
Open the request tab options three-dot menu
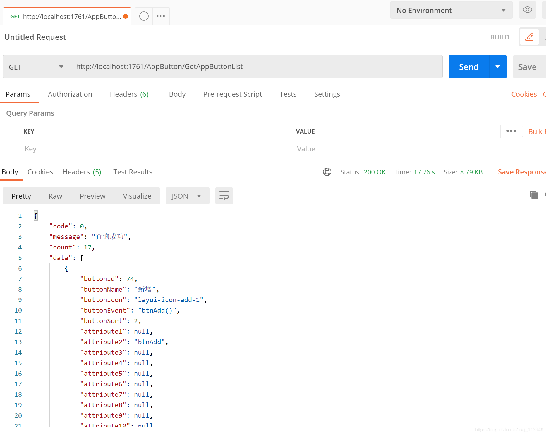(x=161, y=16)
